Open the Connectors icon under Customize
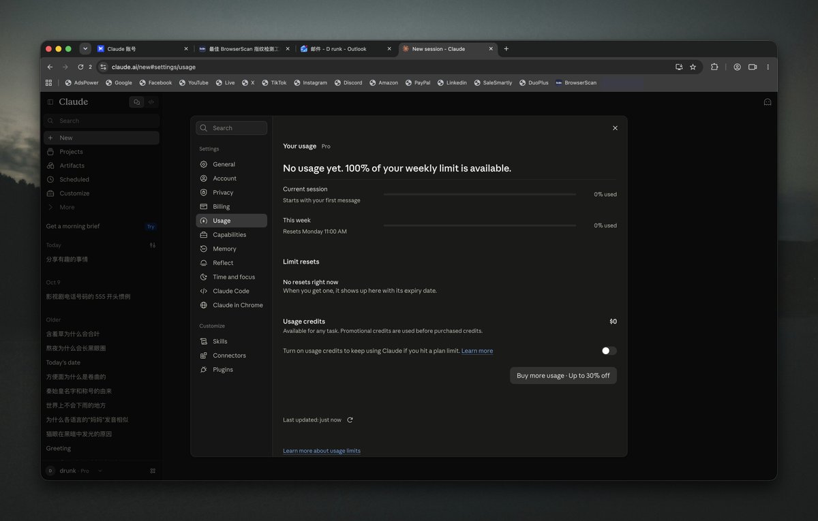 coord(204,356)
